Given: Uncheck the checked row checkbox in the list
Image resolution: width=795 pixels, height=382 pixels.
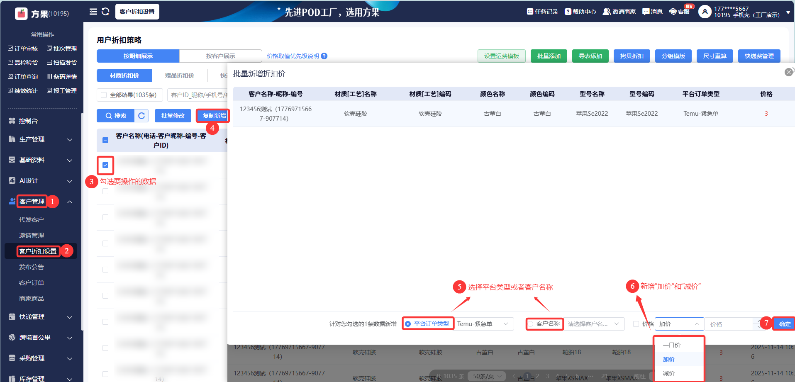Looking at the screenshot, I should [x=105, y=165].
